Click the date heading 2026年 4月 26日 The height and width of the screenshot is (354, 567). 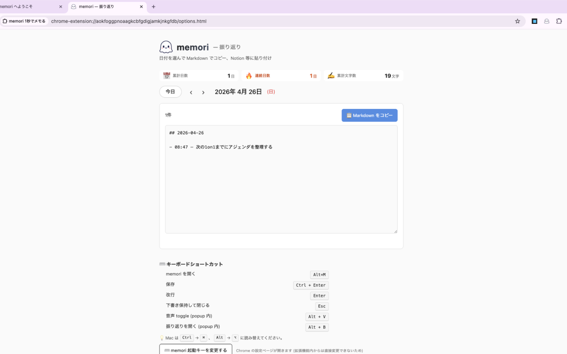coord(238,92)
